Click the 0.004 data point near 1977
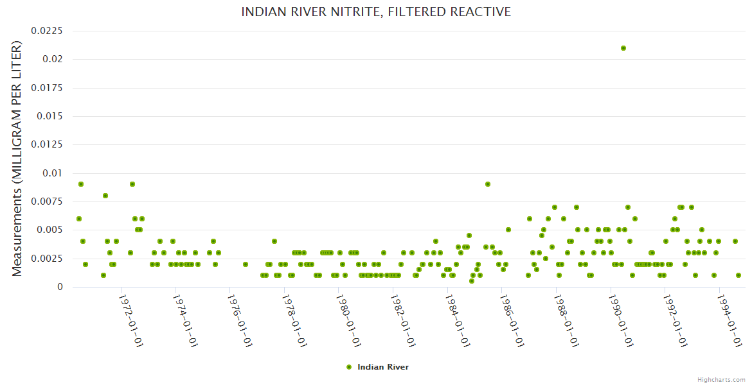Viewport: 752px width, 385px height. (274, 241)
